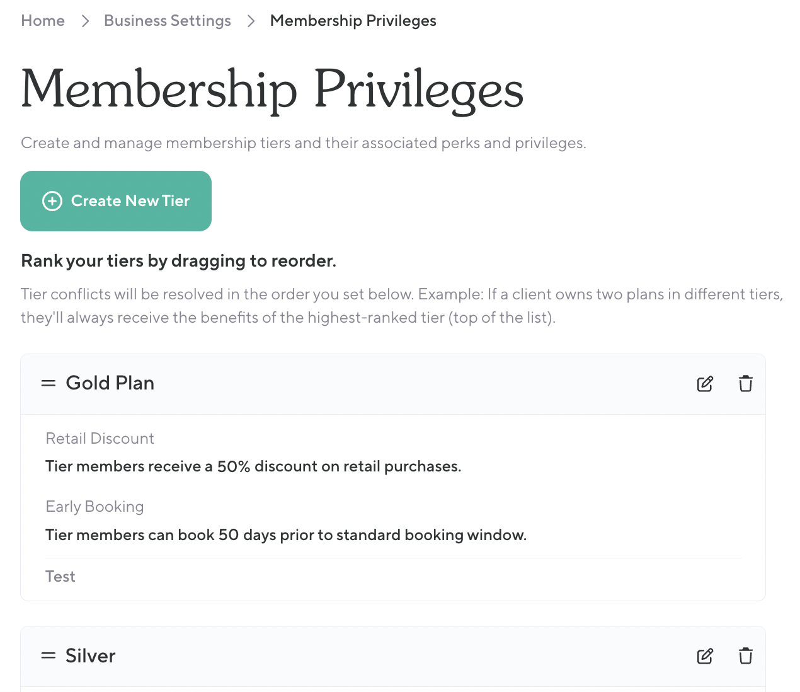Select the Gold Plan tier title

110,383
